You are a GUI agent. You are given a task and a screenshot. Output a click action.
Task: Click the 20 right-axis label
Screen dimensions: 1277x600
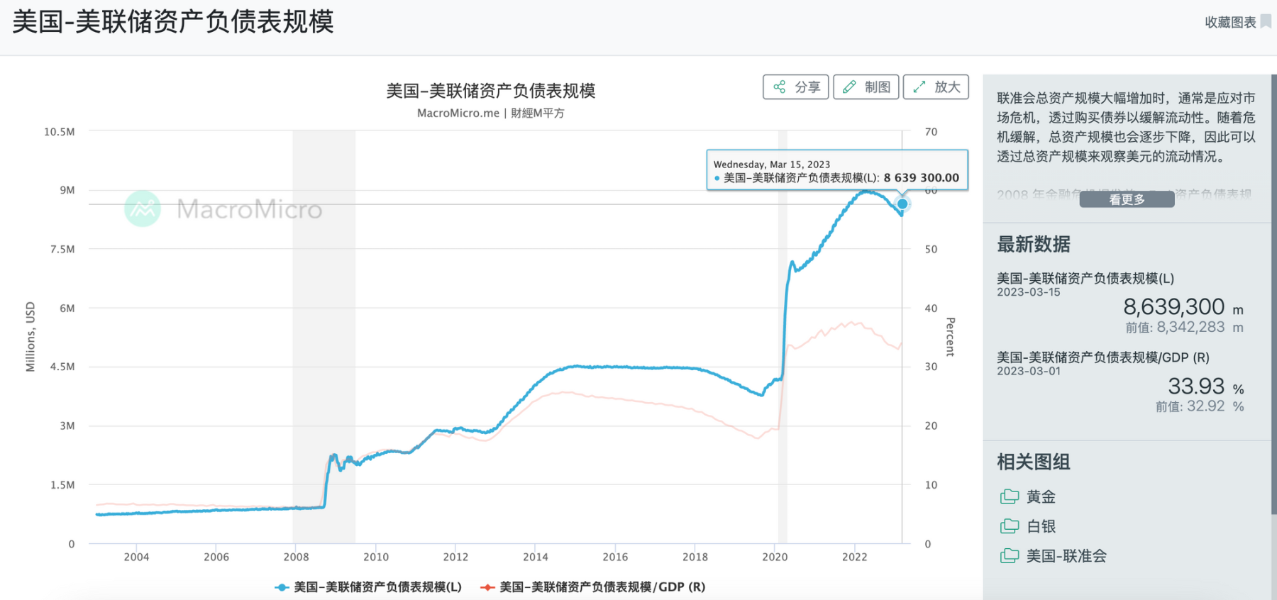point(931,426)
